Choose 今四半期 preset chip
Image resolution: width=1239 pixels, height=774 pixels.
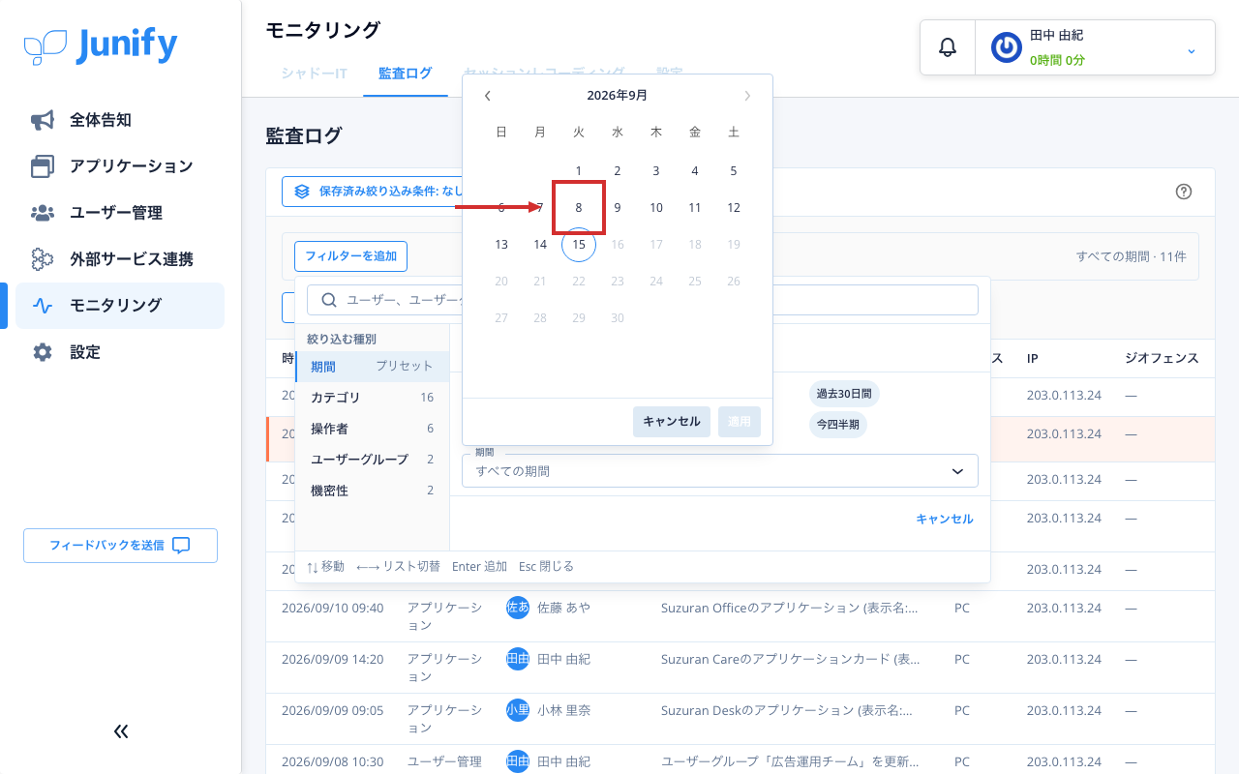838,425
